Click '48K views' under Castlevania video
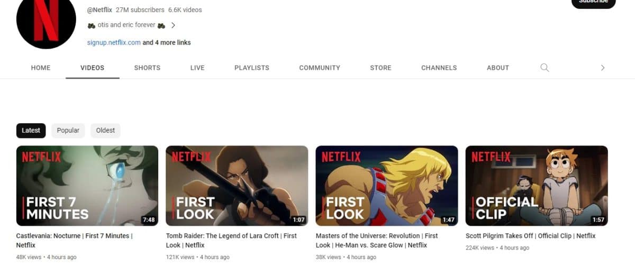The height and width of the screenshot is (275, 635). tap(29, 257)
